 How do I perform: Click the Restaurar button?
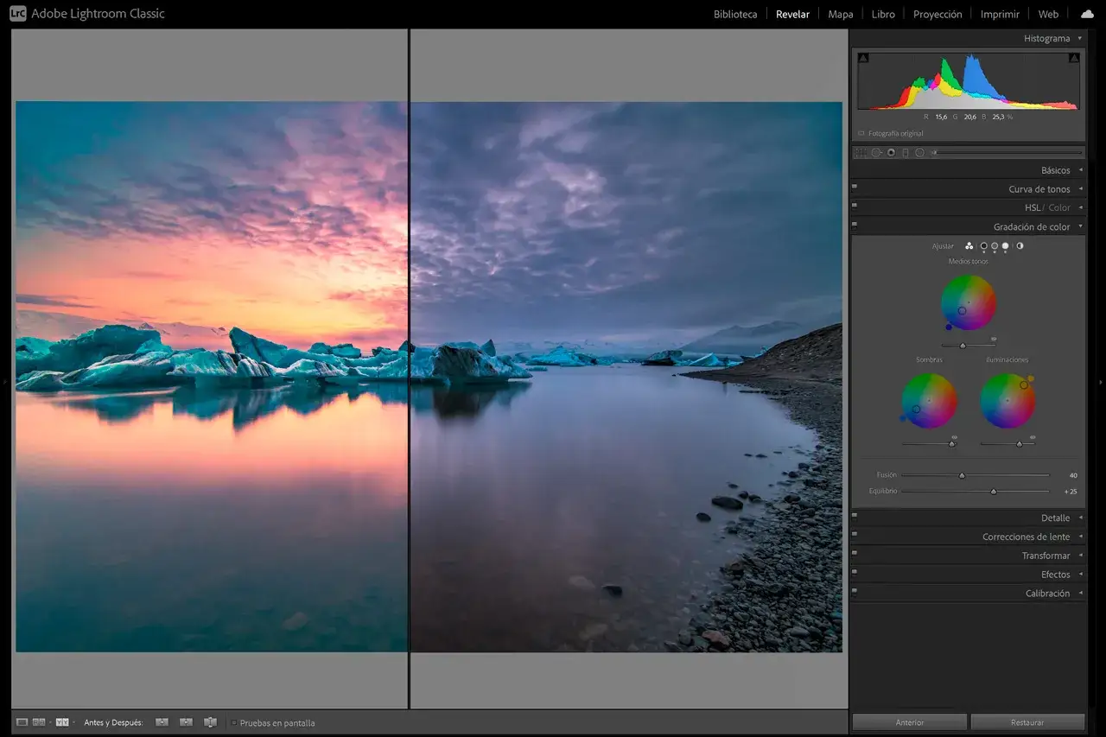pos(1027,722)
